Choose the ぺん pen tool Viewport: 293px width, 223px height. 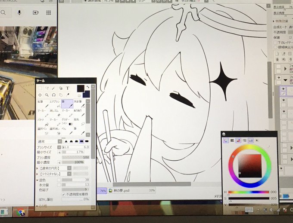click(x=67, y=131)
